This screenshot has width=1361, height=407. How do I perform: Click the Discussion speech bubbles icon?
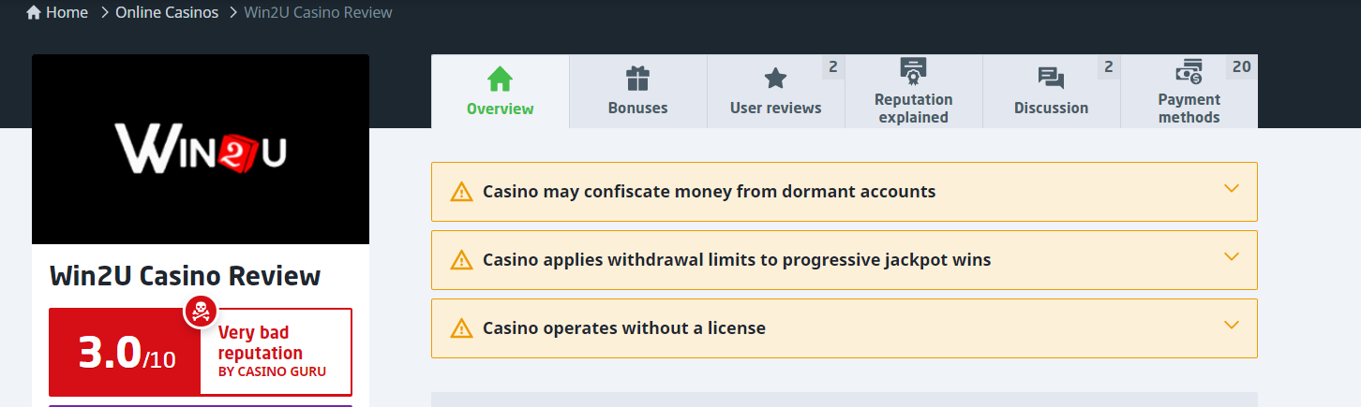click(1051, 79)
